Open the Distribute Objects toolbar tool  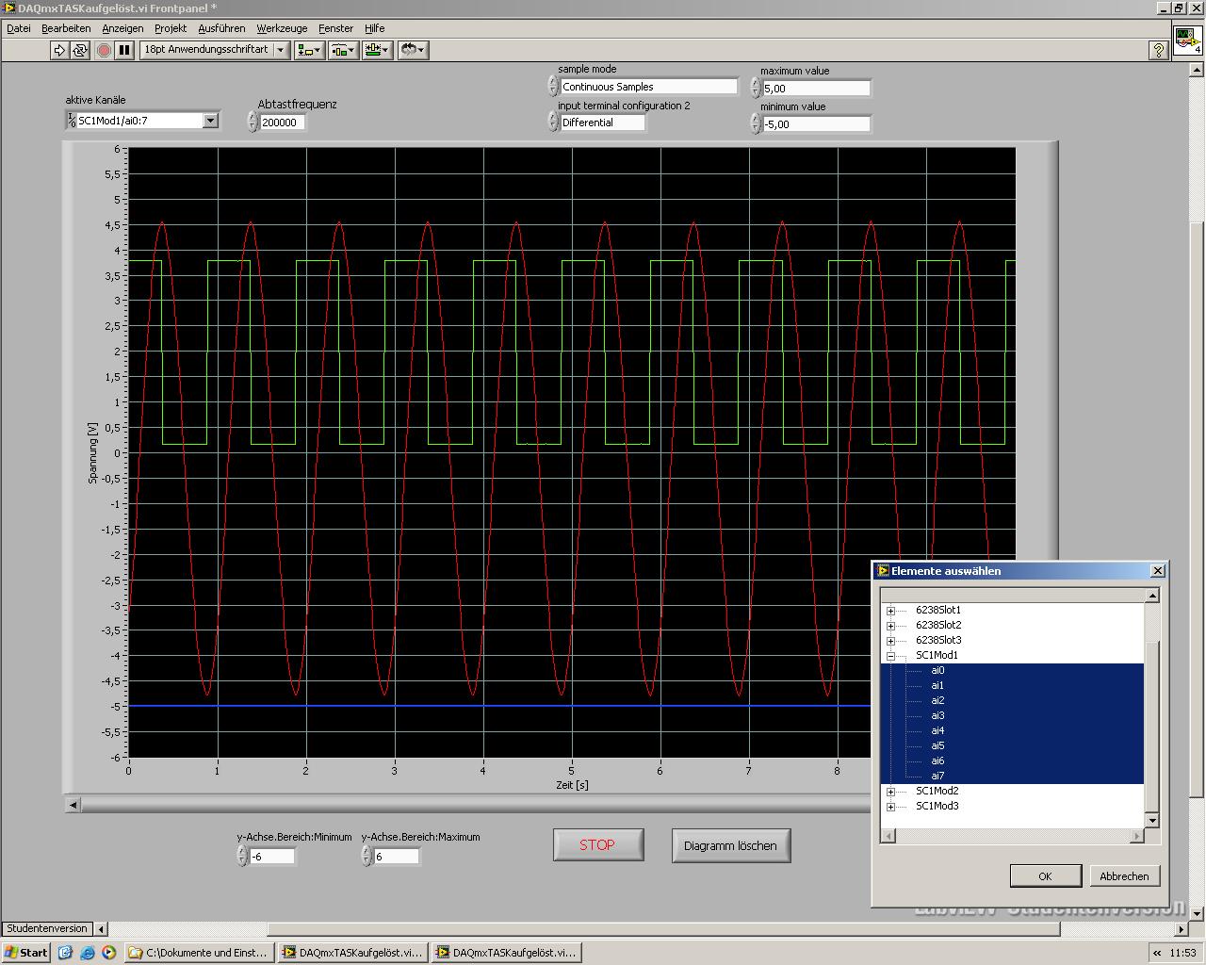(x=343, y=50)
